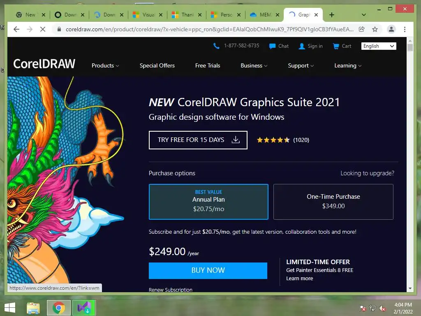Click the network tray icon
The image size is (421, 316).
click(x=372, y=308)
